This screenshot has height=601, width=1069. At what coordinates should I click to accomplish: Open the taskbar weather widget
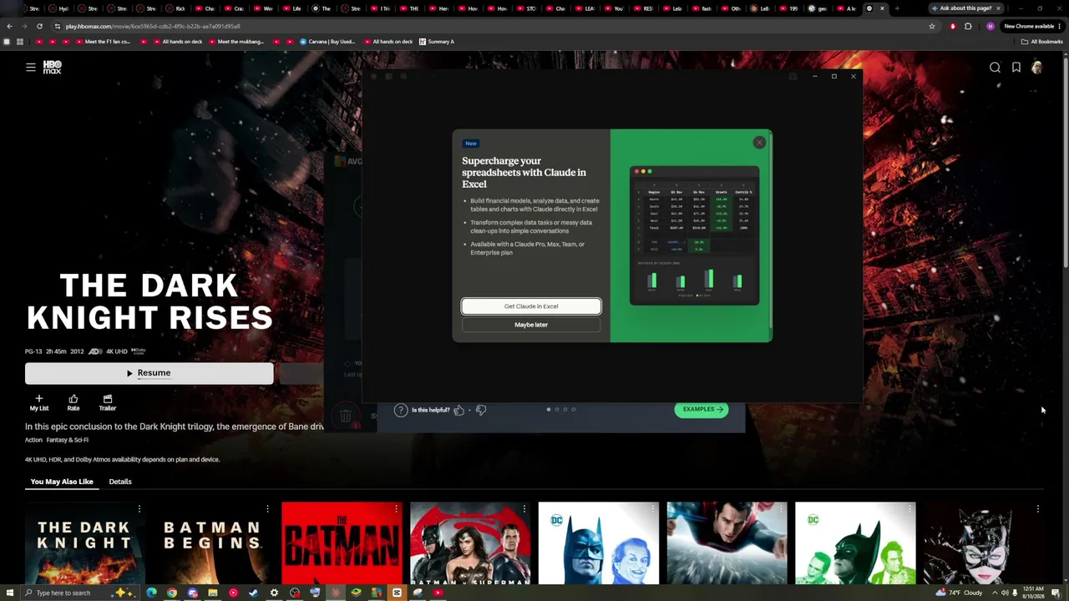click(959, 593)
